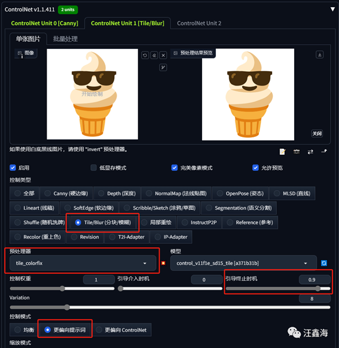Screen dimensions: 339x348
Task: Open the tile_colorfix preprocessor dropdown
Action: (x=83, y=263)
